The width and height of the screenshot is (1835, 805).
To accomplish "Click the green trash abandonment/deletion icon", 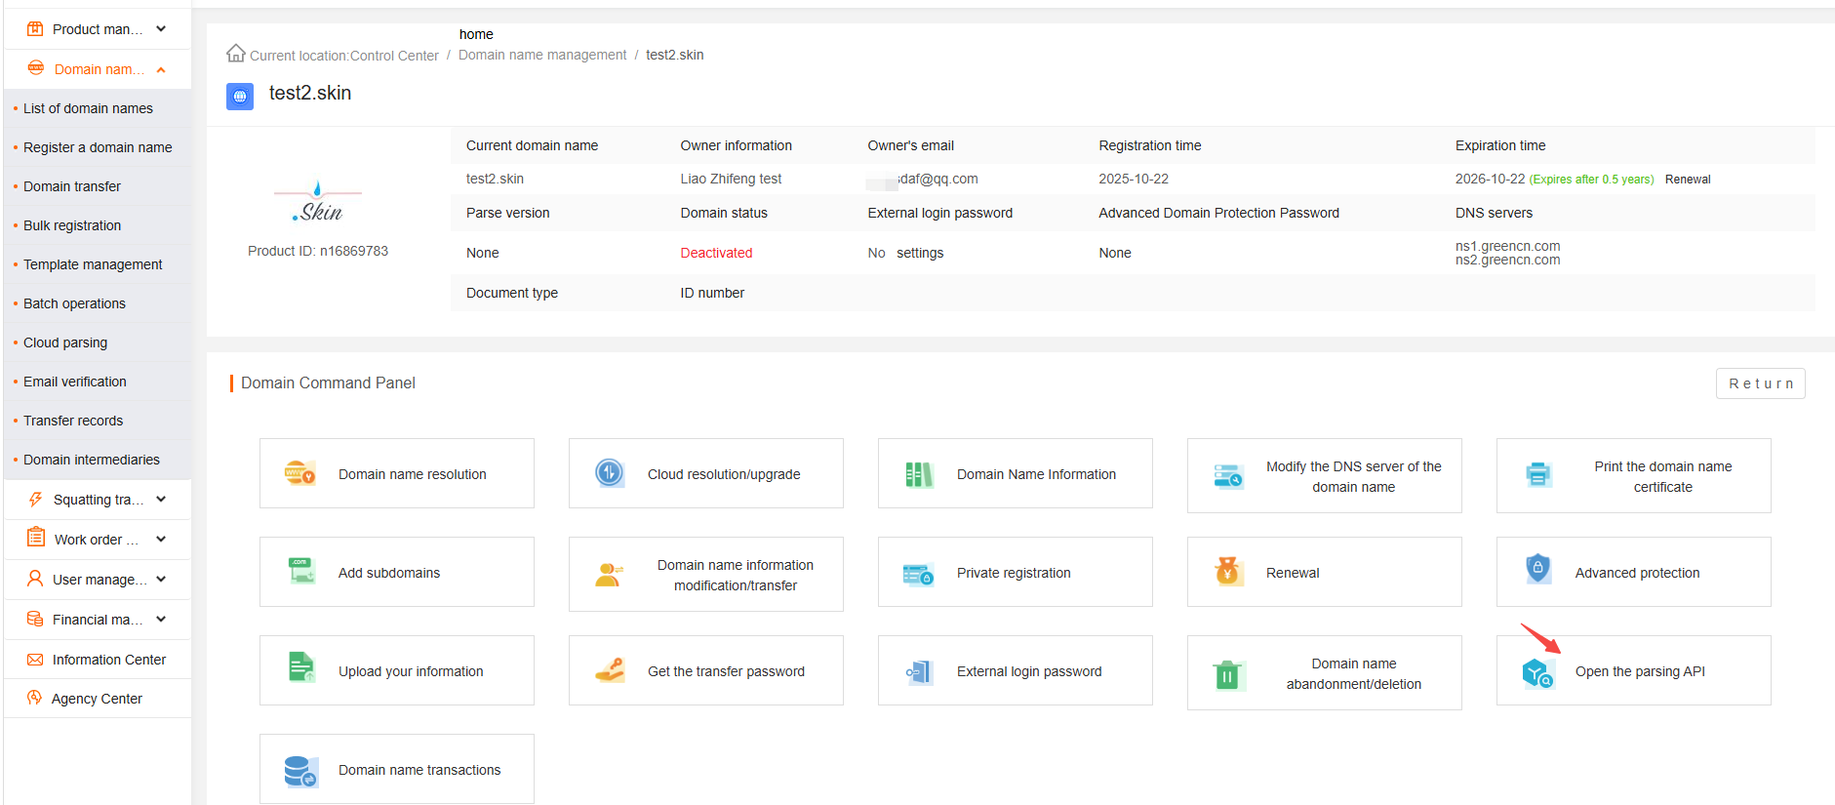I will [1227, 674].
